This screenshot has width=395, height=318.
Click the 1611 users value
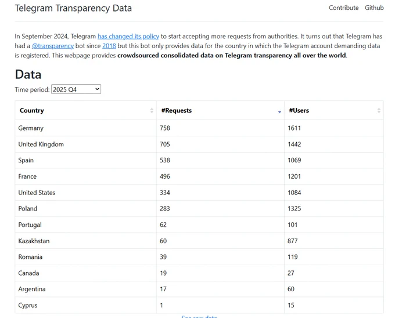click(295, 128)
